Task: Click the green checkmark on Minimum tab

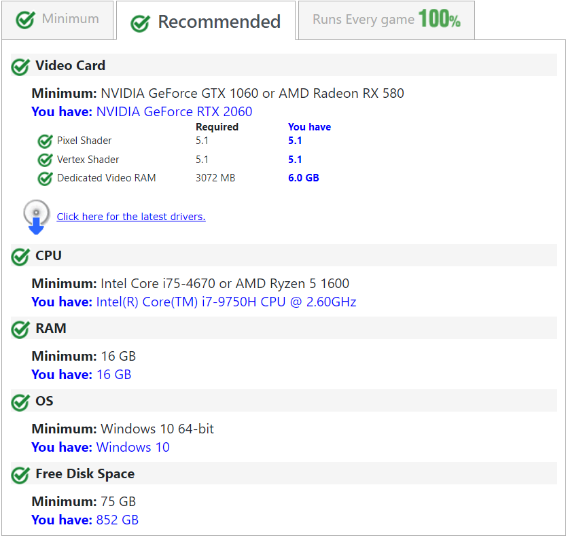Action: [25, 20]
